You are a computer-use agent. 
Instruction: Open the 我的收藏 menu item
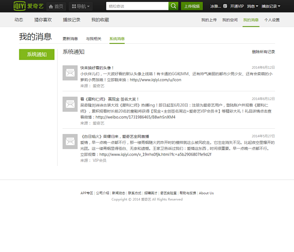(100, 20)
